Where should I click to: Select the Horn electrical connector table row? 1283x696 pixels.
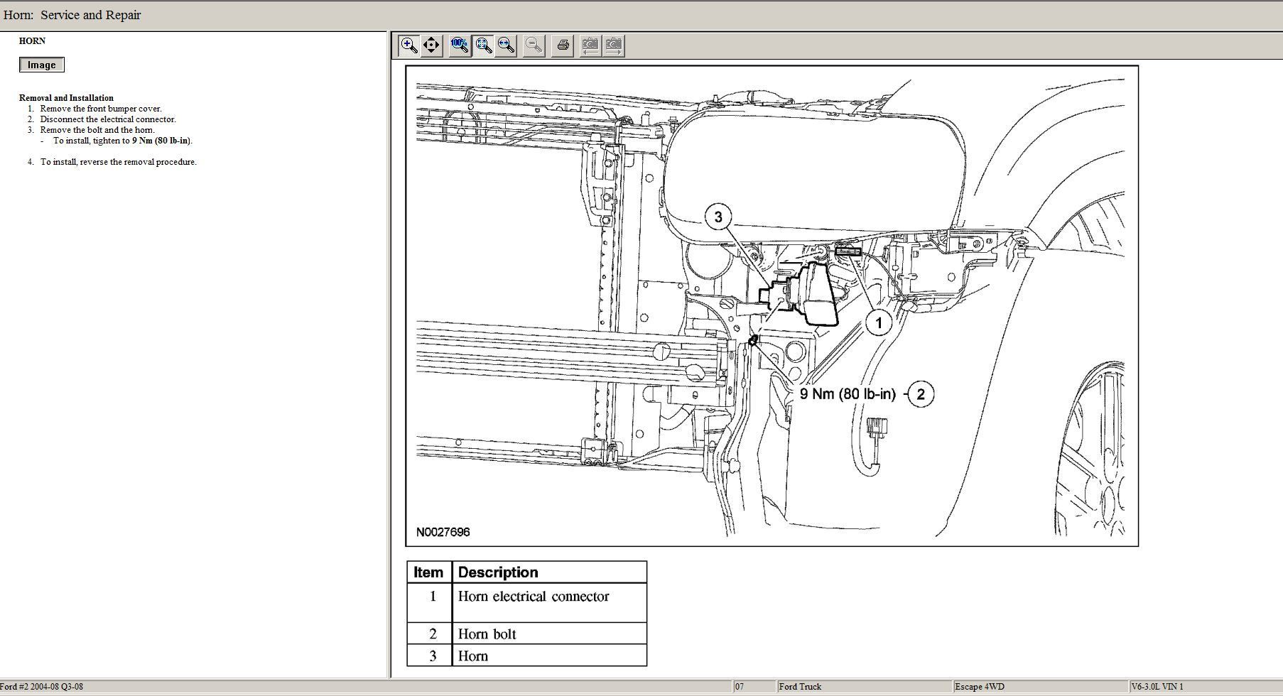tap(534, 597)
